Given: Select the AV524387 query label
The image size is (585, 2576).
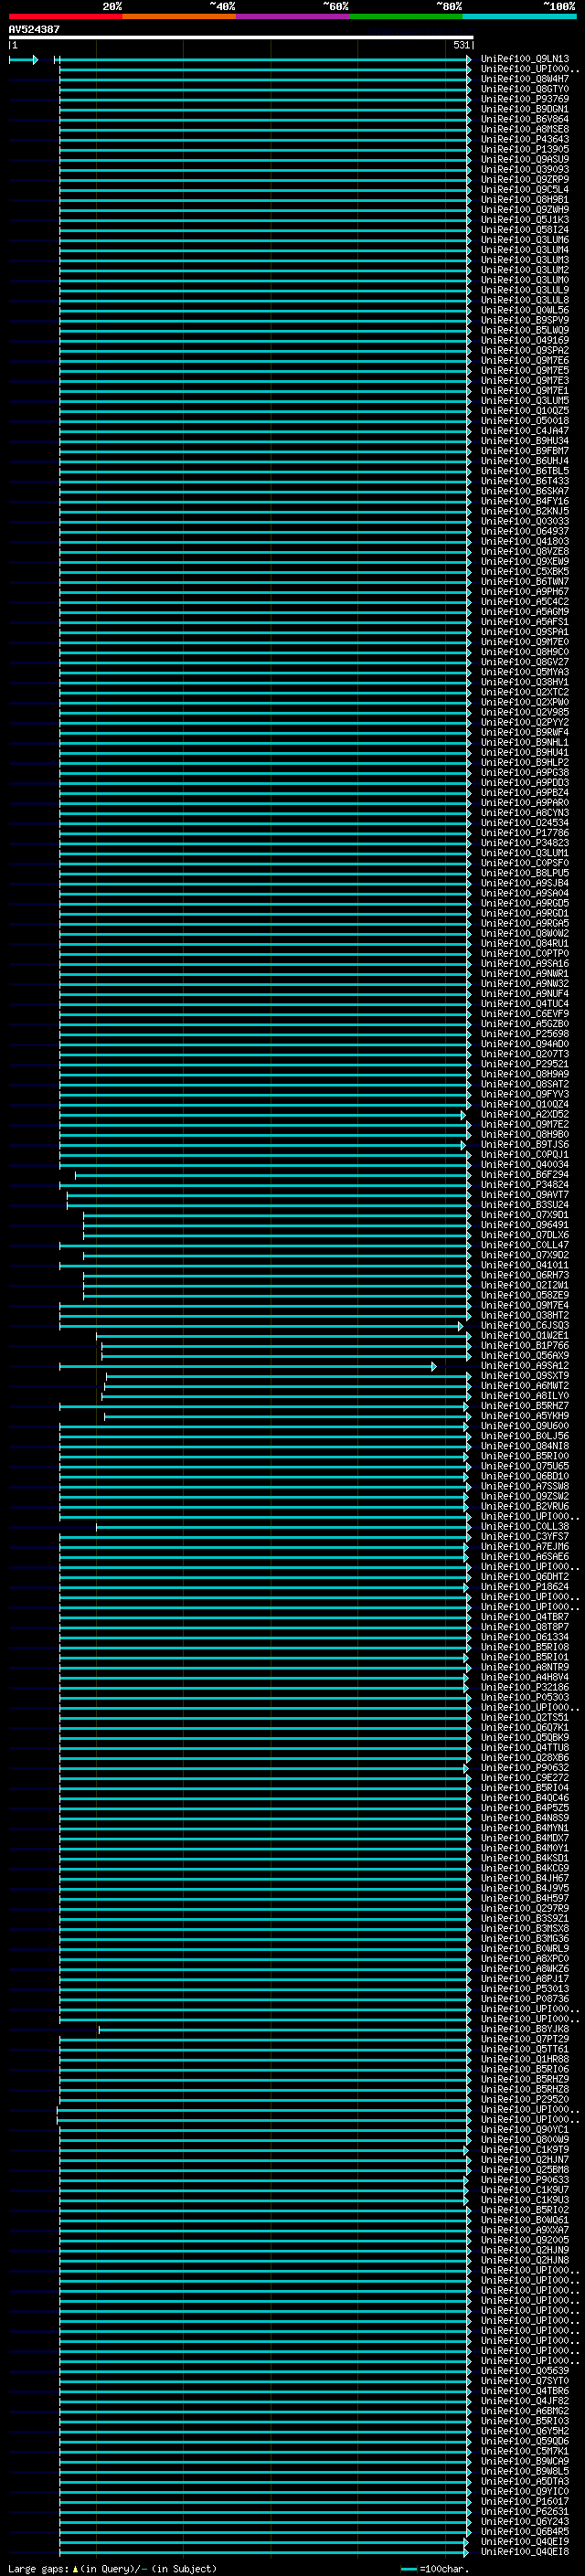Looking at the screenshot, I should coord(34,30).
